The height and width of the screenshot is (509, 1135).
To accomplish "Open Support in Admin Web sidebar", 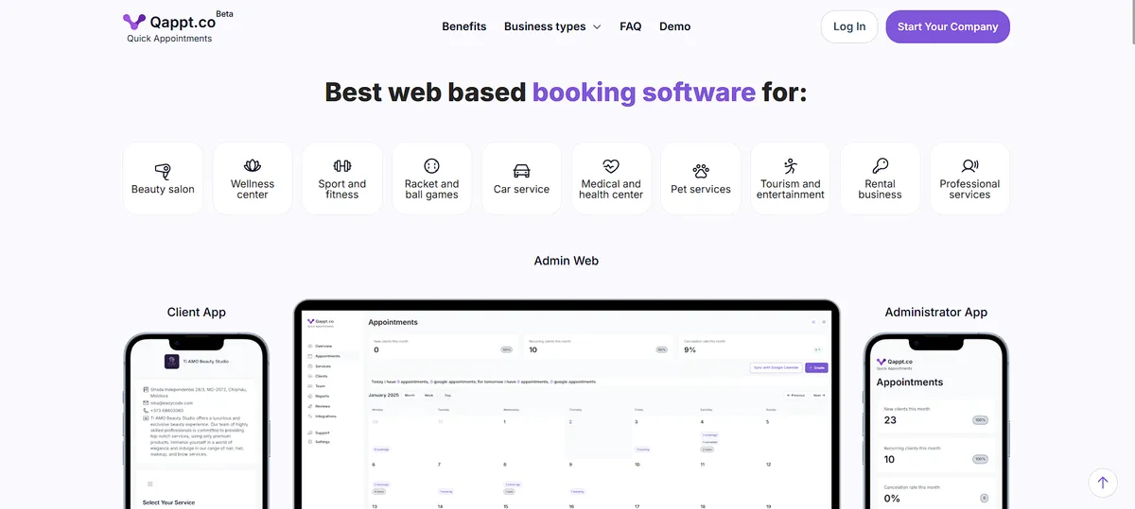I will [320, 433].
